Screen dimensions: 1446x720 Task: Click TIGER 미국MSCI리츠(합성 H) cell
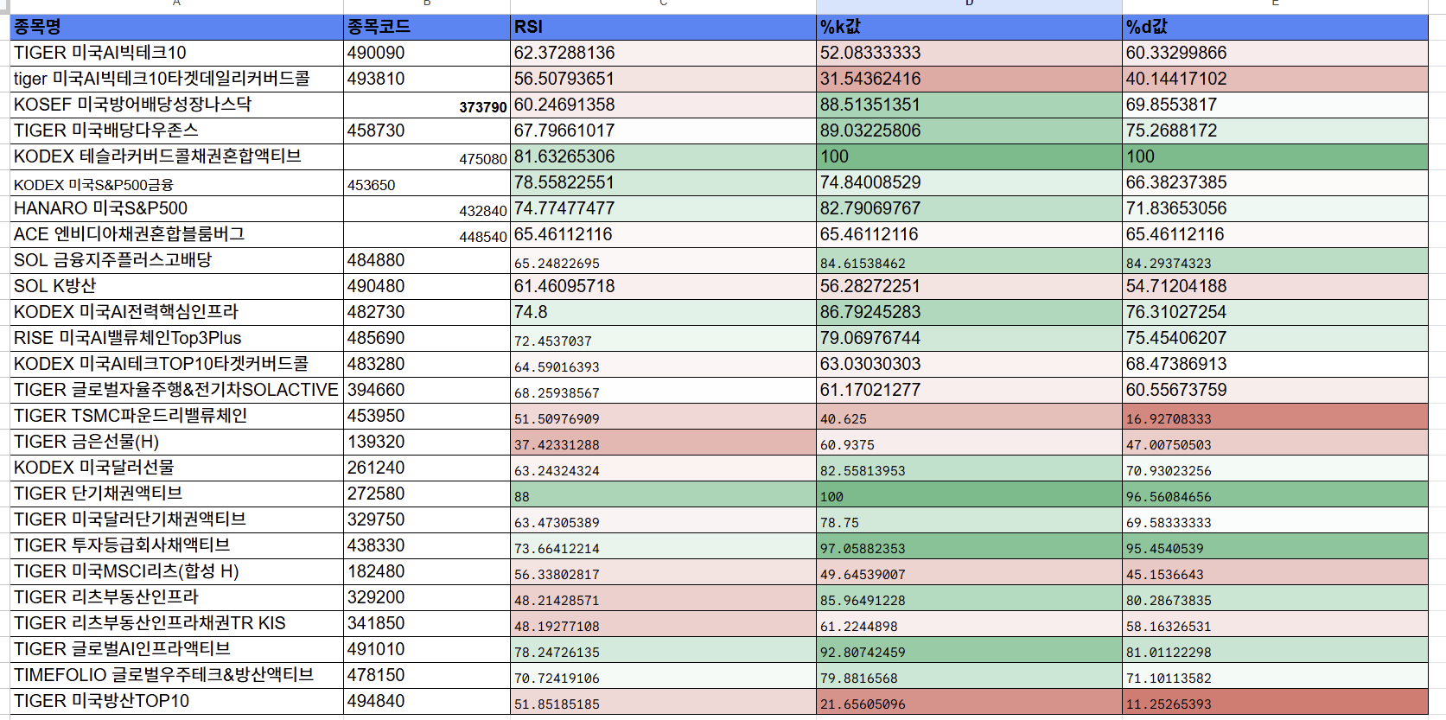[x=176, y=571]
